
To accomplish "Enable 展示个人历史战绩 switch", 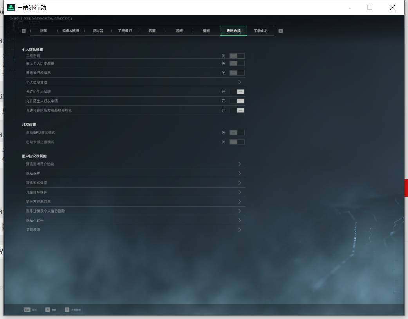I will pos(237,63).
